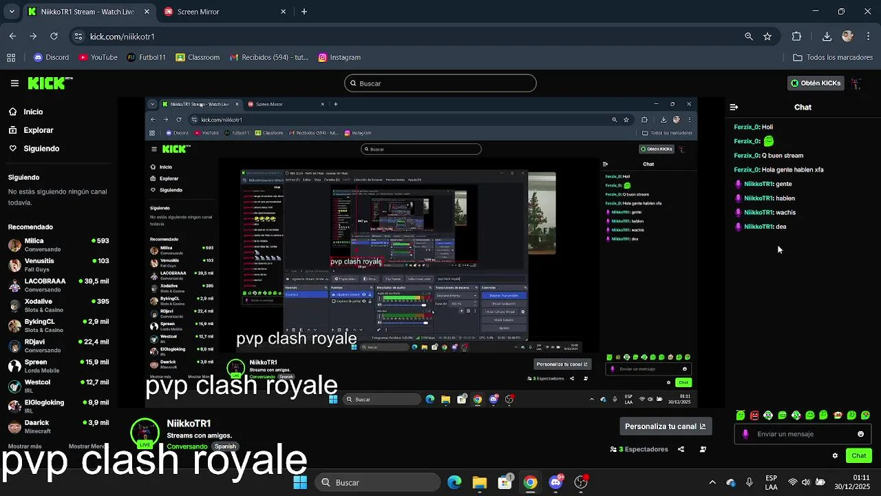Insert the last emote in emote row
881x496 pixels.
click(866, 415)
